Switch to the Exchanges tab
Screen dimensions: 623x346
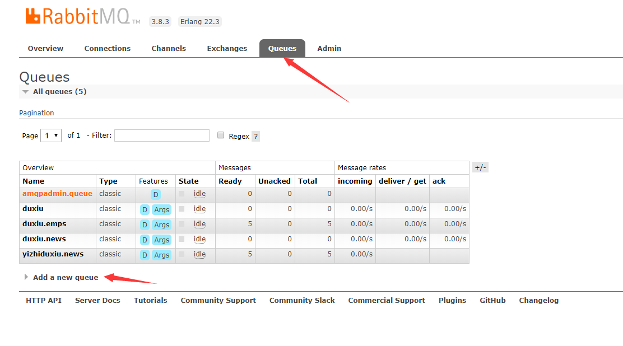coord(227,48)
